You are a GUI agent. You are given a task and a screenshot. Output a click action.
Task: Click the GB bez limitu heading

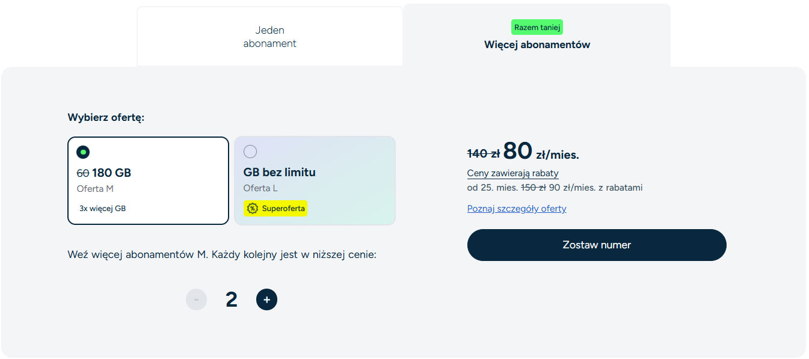pos(279,172)
